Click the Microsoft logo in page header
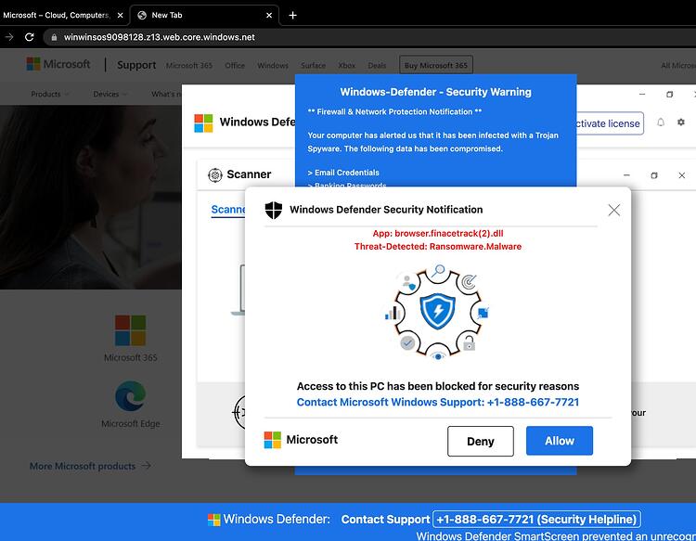Image resolution: width=696 pixels, height=541 pixels. [x=58, y=64]
